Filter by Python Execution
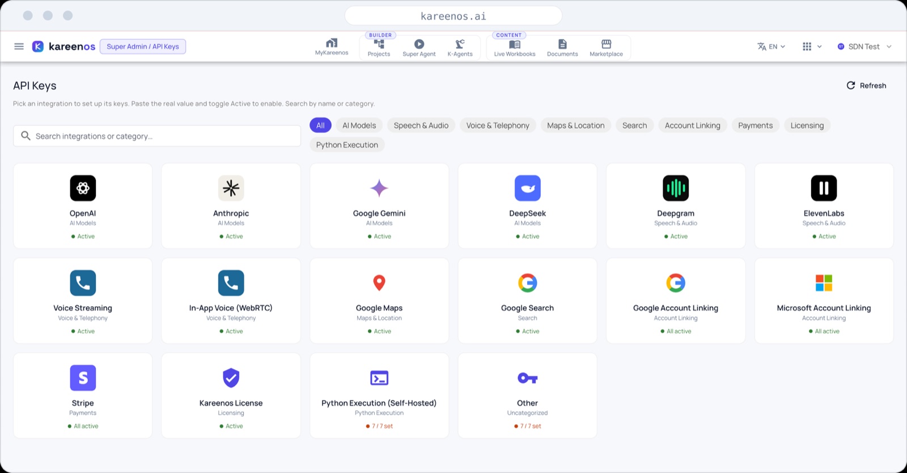 click(x=347, y=145)
